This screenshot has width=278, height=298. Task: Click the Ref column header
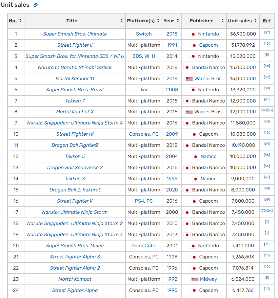click(266, 21)
